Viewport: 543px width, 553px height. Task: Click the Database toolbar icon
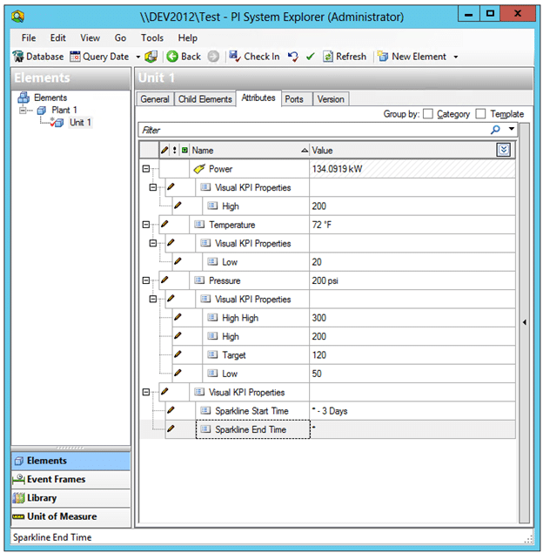18,57
